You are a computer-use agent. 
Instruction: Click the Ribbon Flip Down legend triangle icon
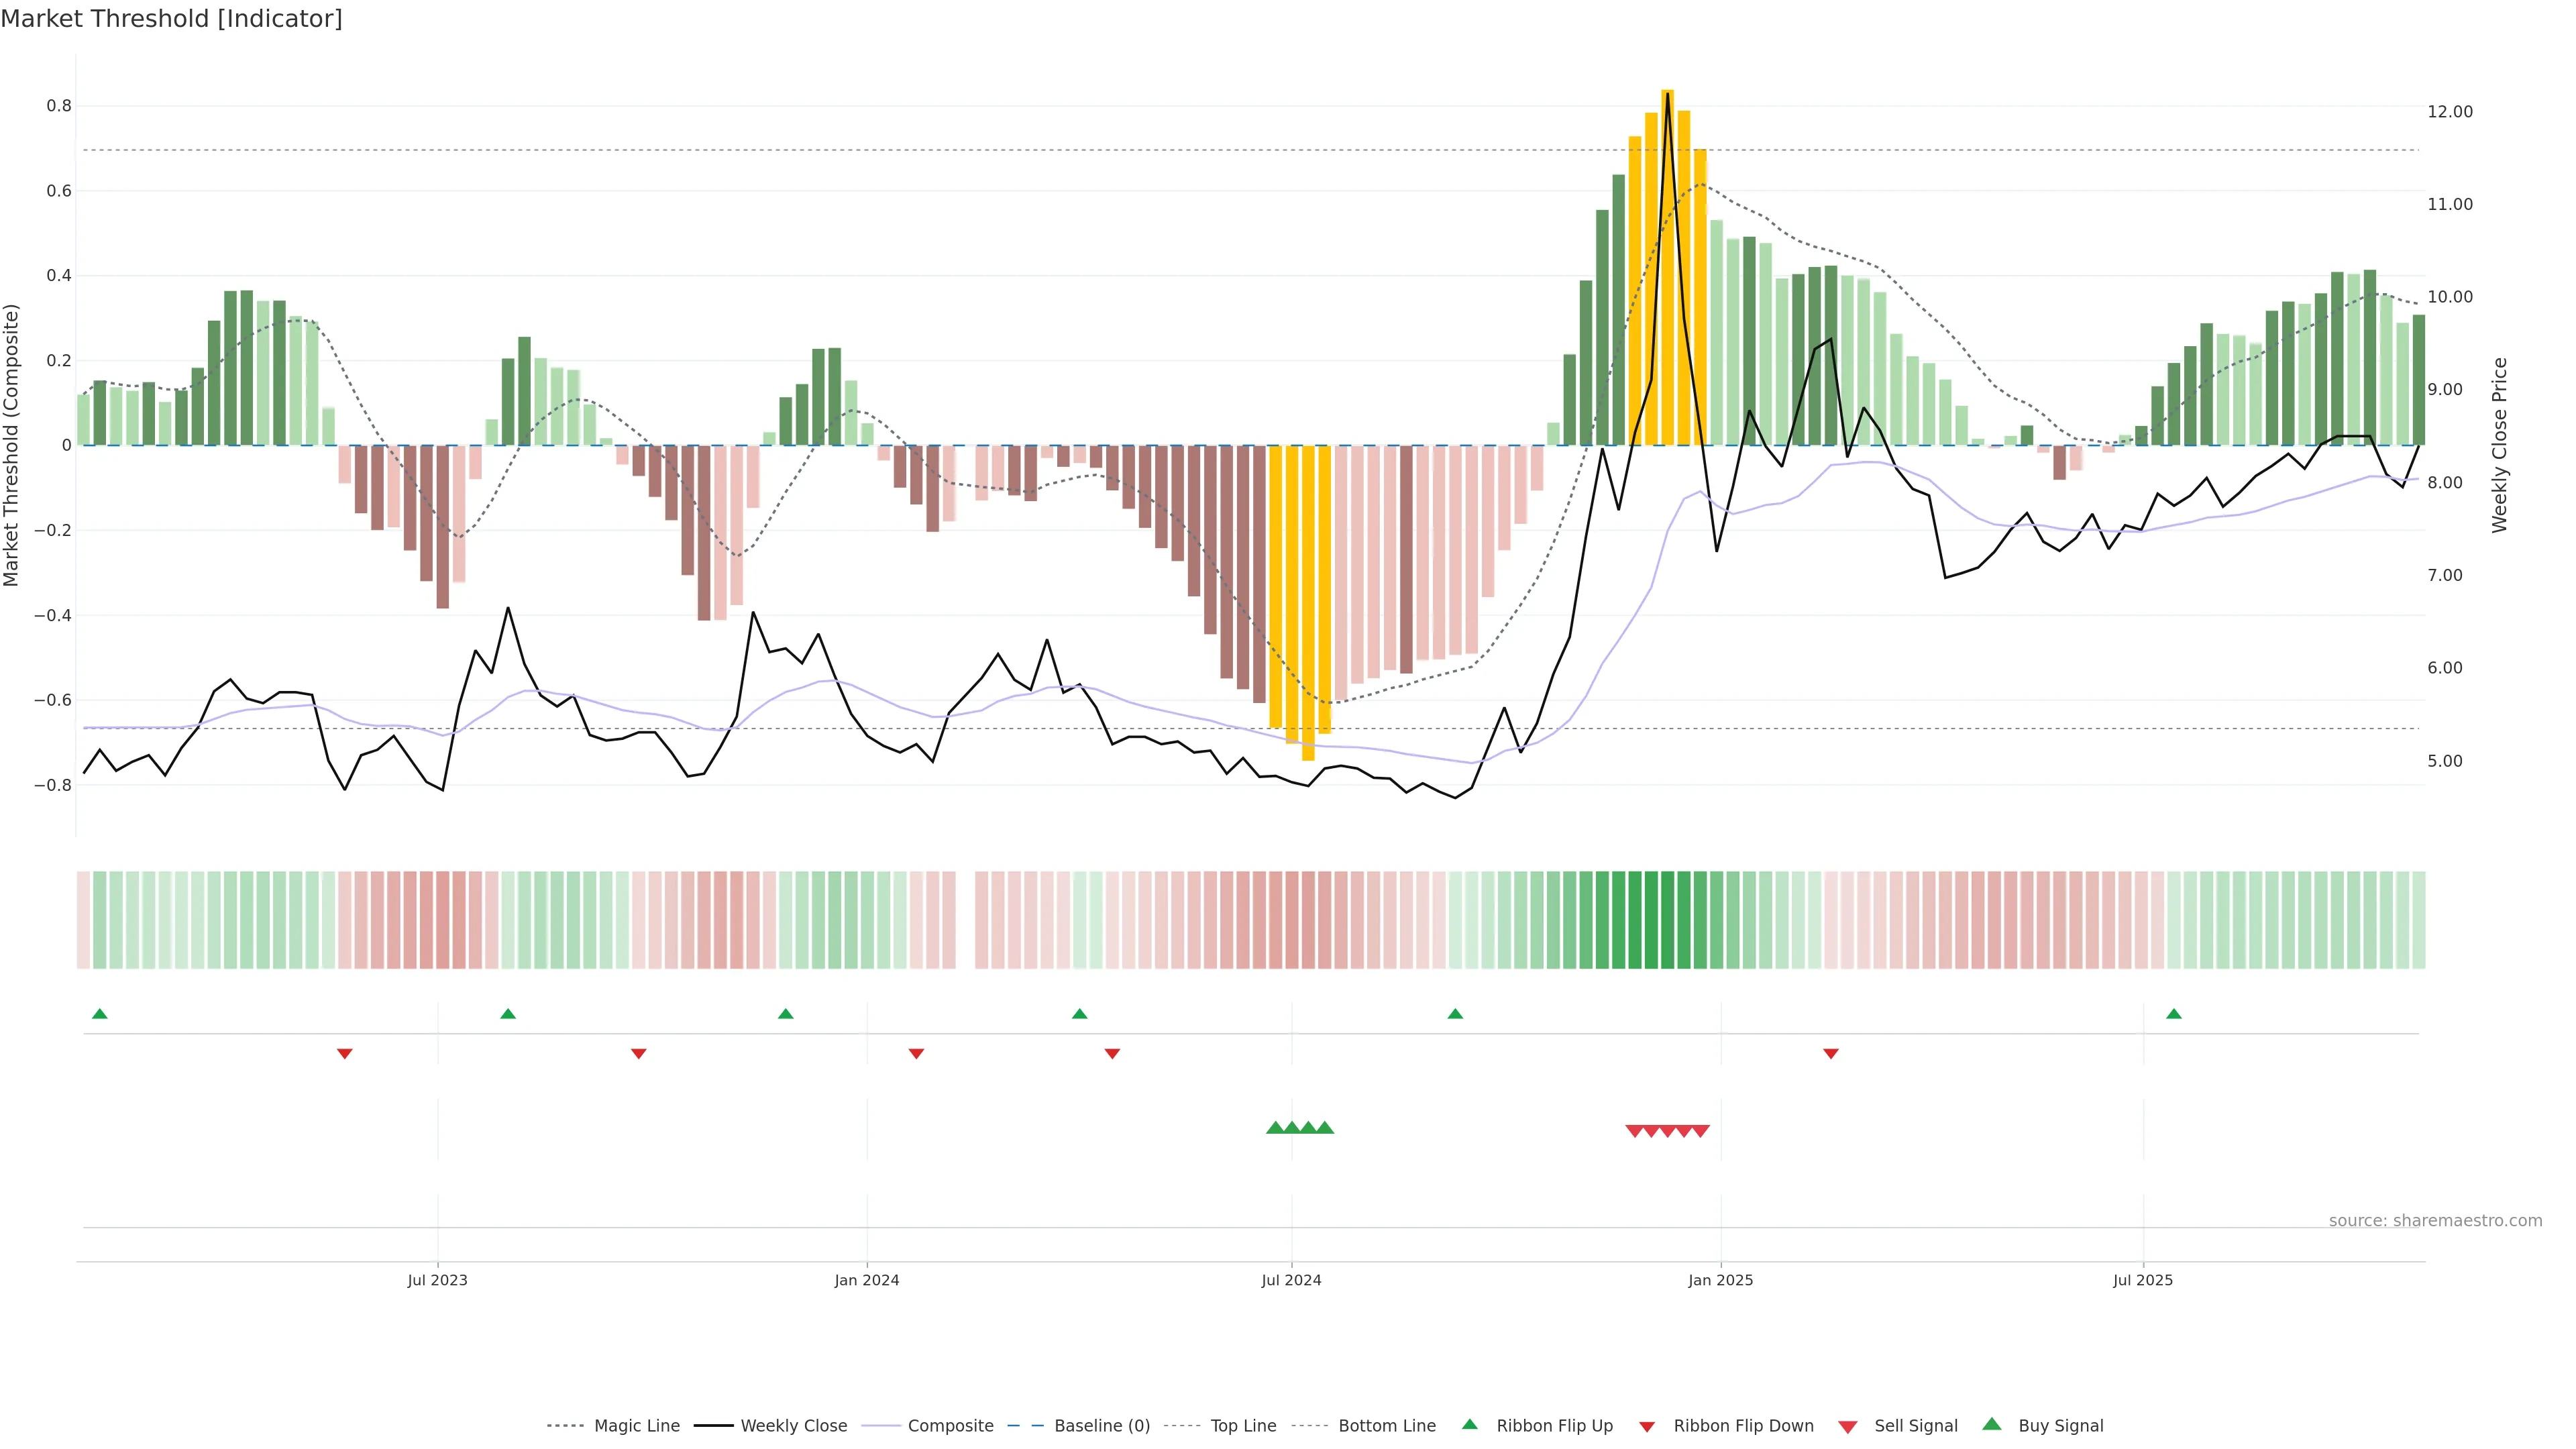point(1647,1427)
